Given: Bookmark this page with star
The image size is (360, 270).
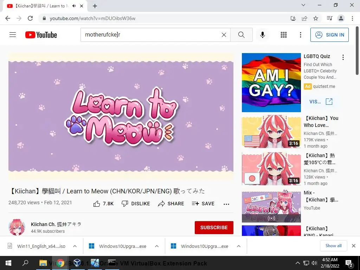Looking at the screenshot, I should pyautogui.click(x=316, y=18).
